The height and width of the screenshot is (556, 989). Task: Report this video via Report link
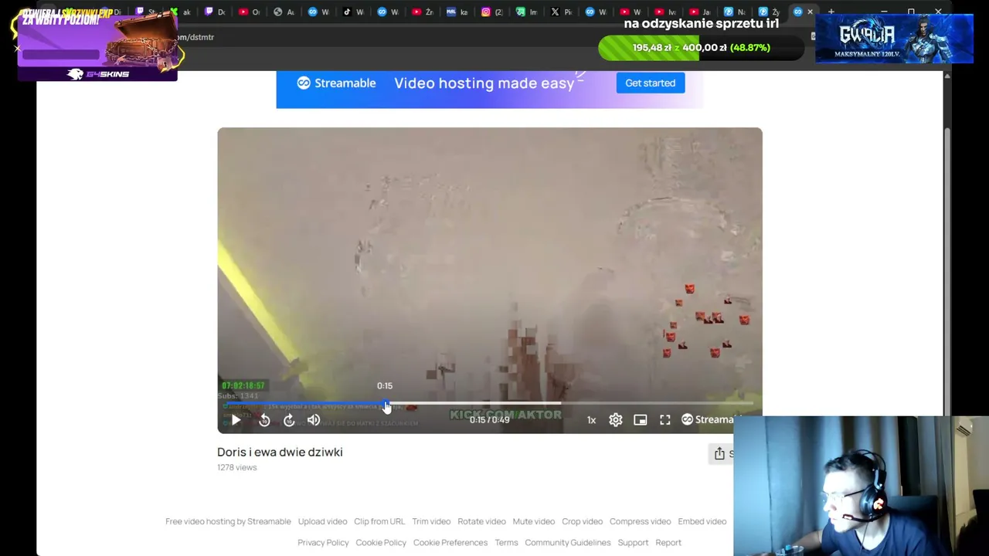tap(668, 542)
